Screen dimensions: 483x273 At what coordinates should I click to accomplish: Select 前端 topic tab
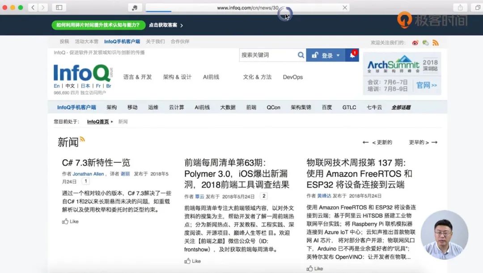click(251, 107)
